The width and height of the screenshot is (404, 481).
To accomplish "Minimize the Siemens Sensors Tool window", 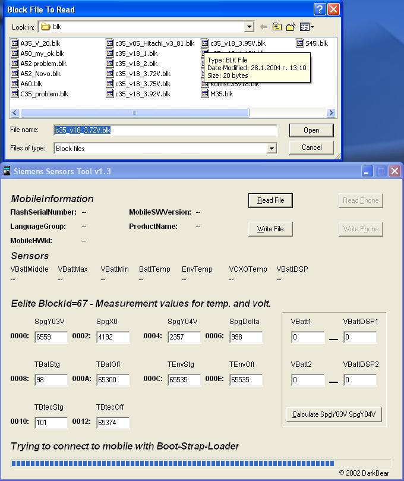I will coord(367,171).
